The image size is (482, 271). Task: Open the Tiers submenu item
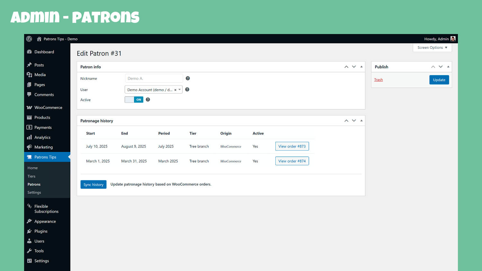point(31,176)
